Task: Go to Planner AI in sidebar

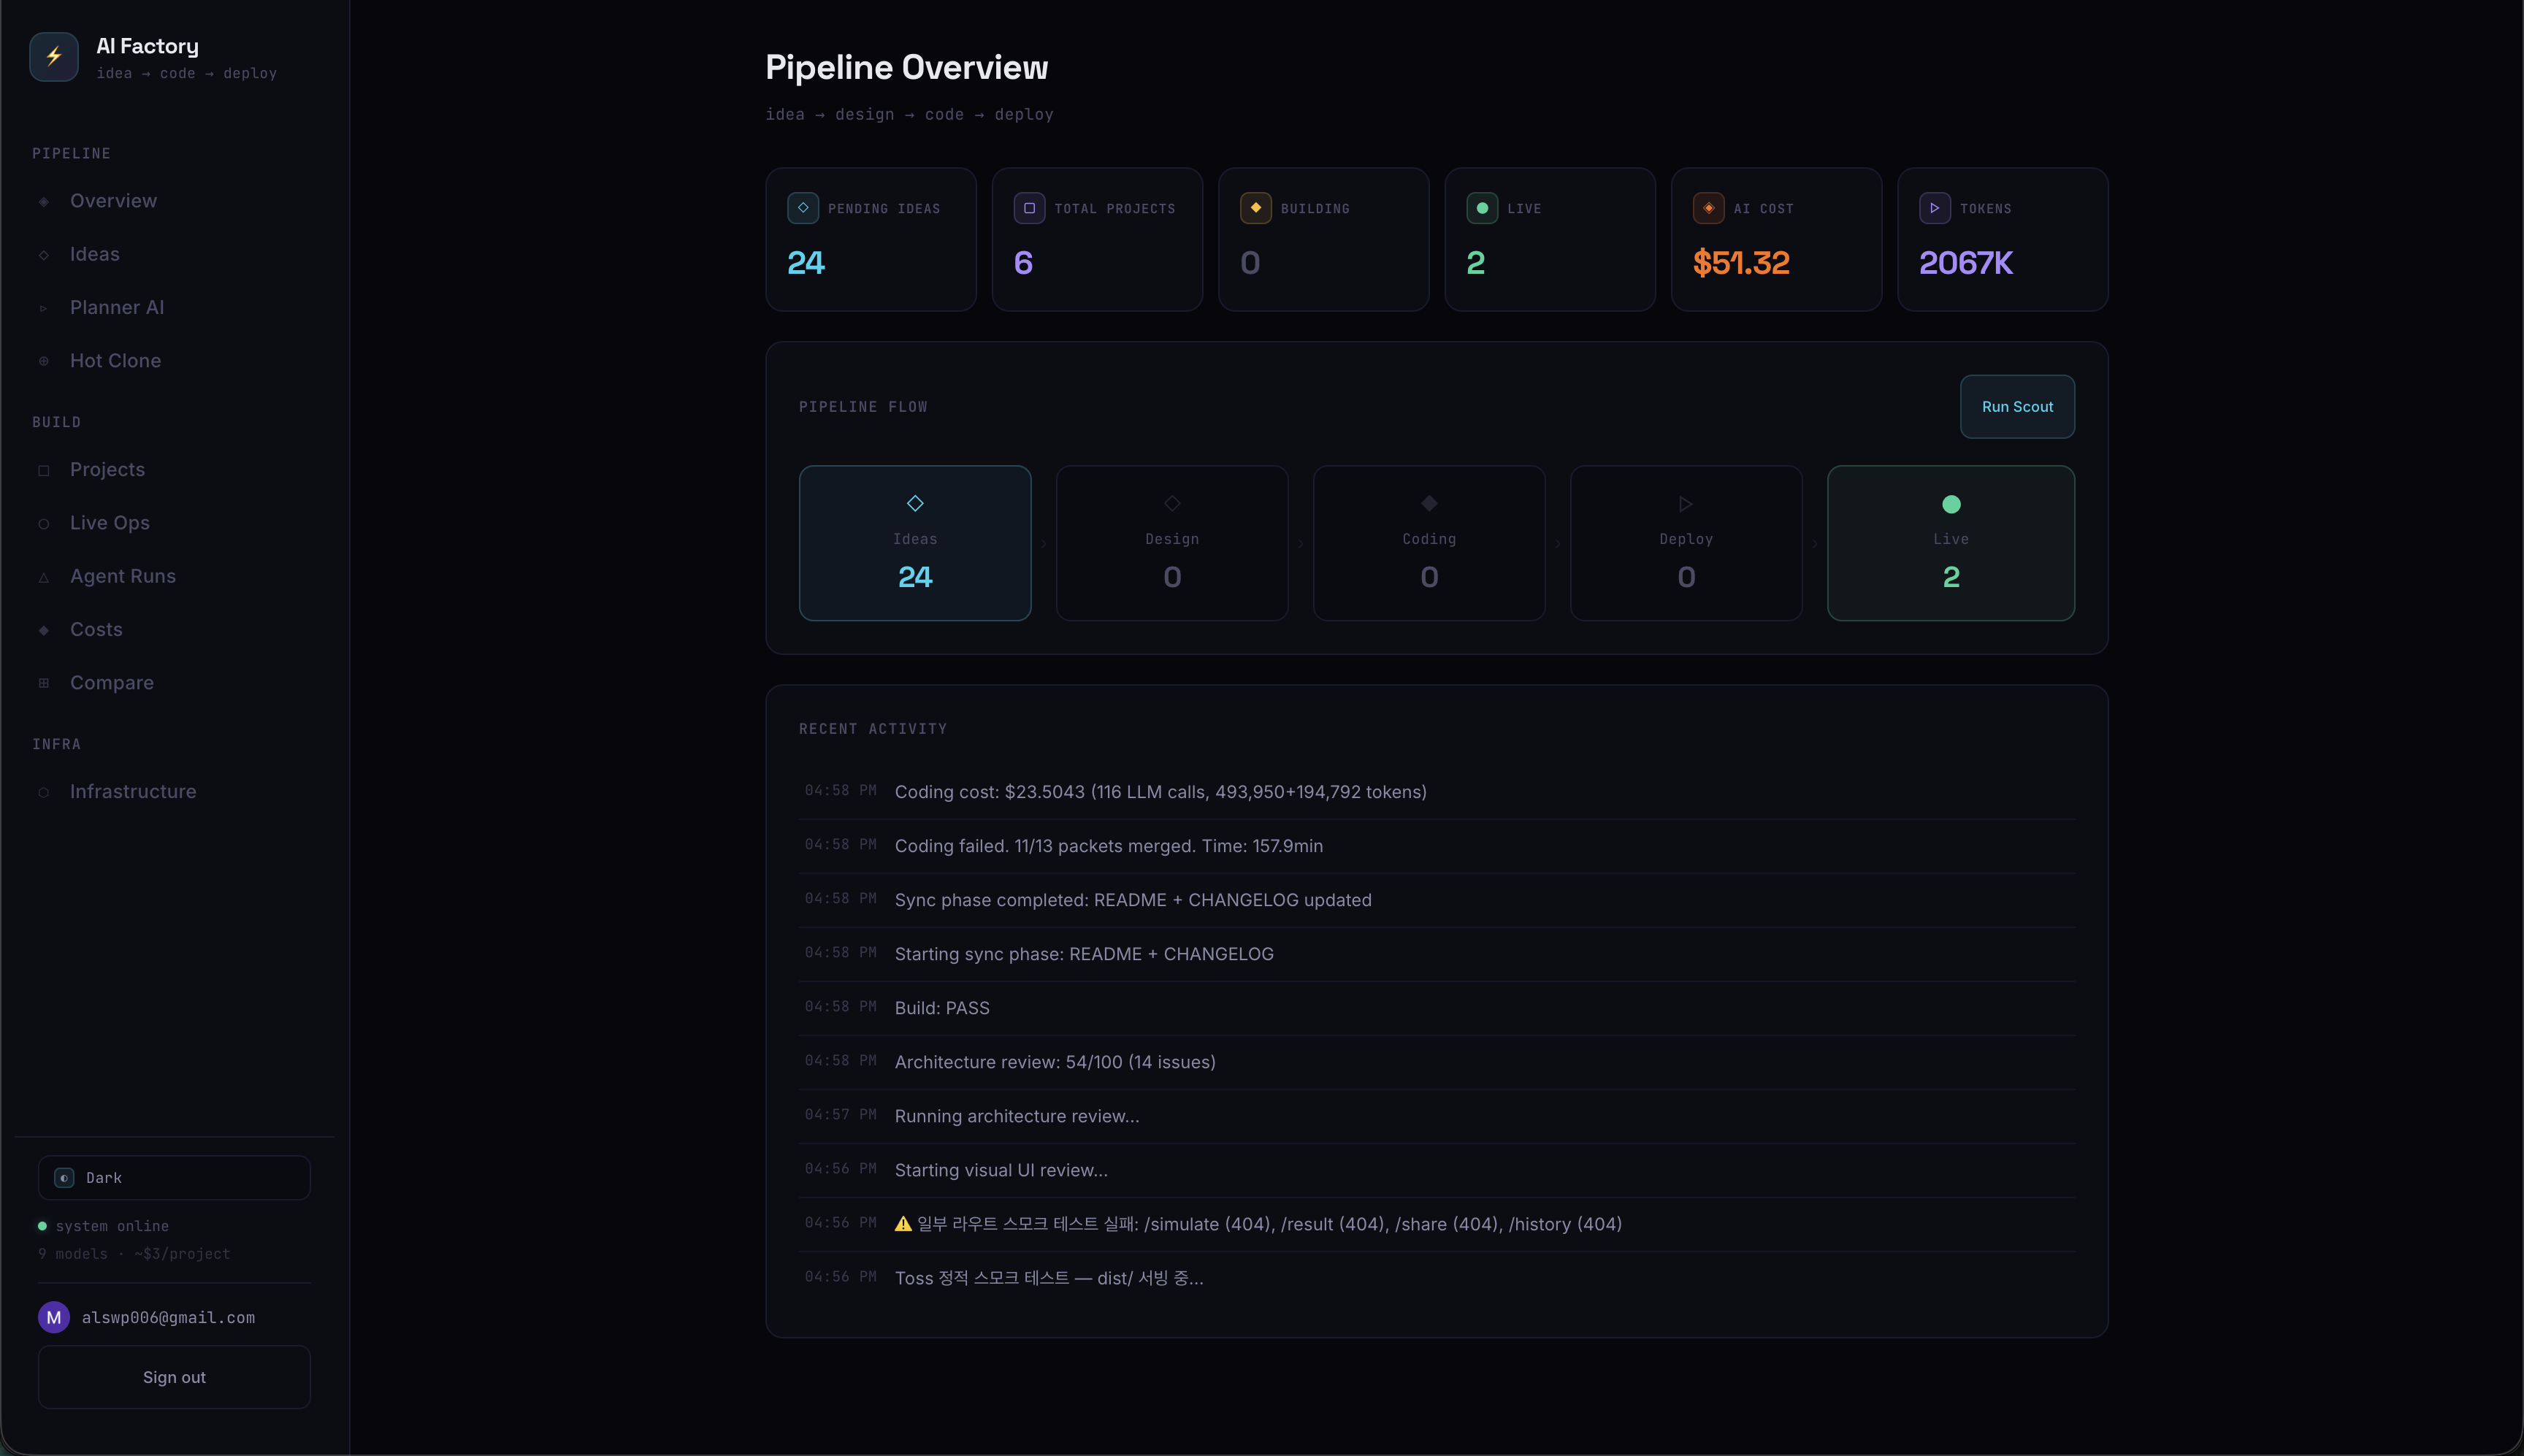Action: coord(117,307)
